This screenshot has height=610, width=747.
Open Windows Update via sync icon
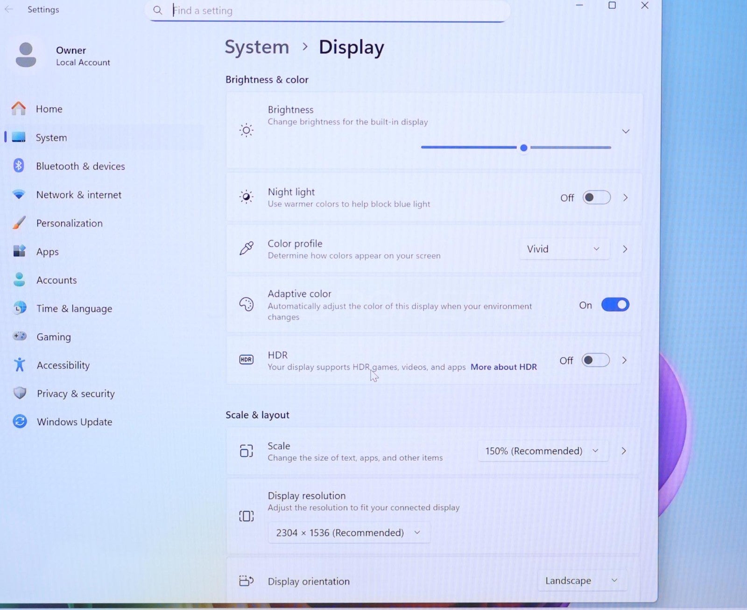tap(20, 421)
